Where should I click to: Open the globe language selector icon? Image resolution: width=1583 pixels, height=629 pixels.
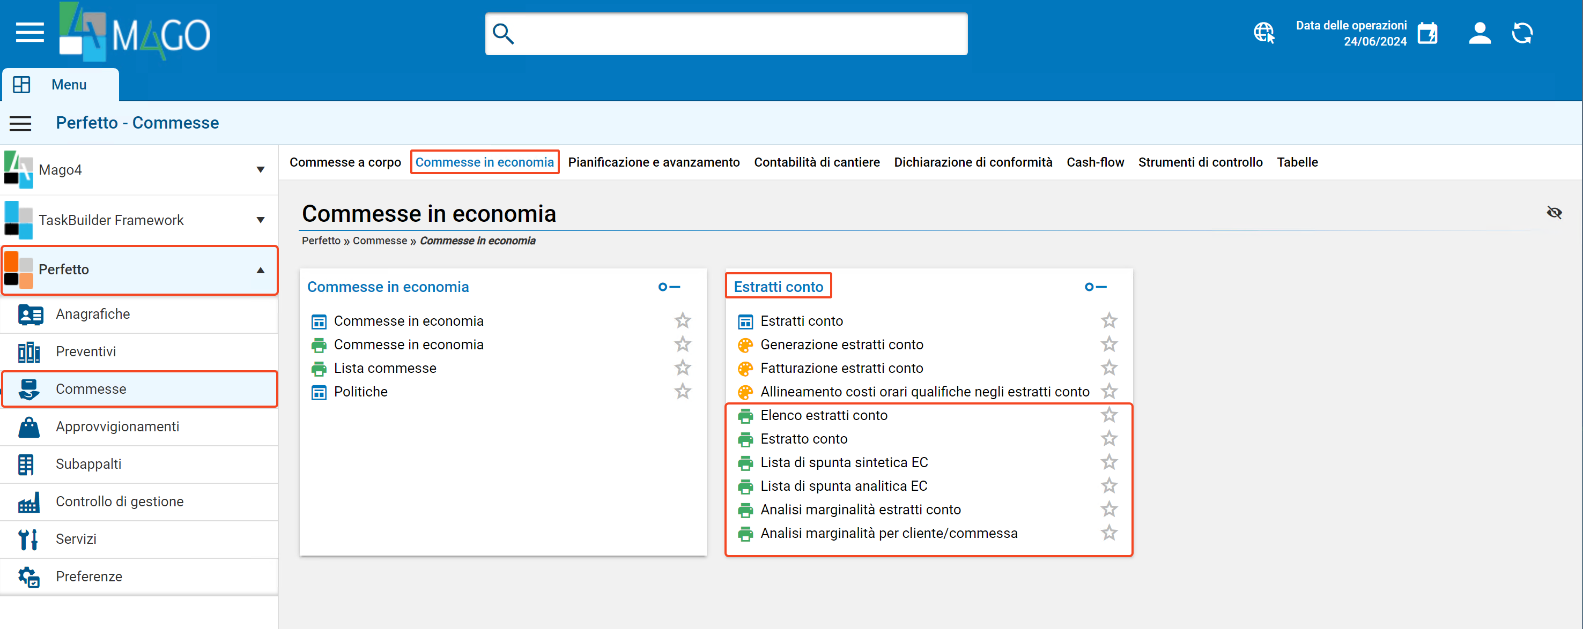(x=1264, y=33)
